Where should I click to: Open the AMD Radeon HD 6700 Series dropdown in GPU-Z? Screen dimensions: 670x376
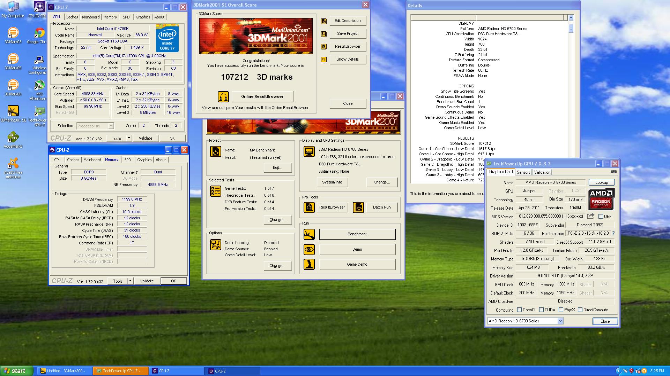pyautogui.click(x=525, y=321)
